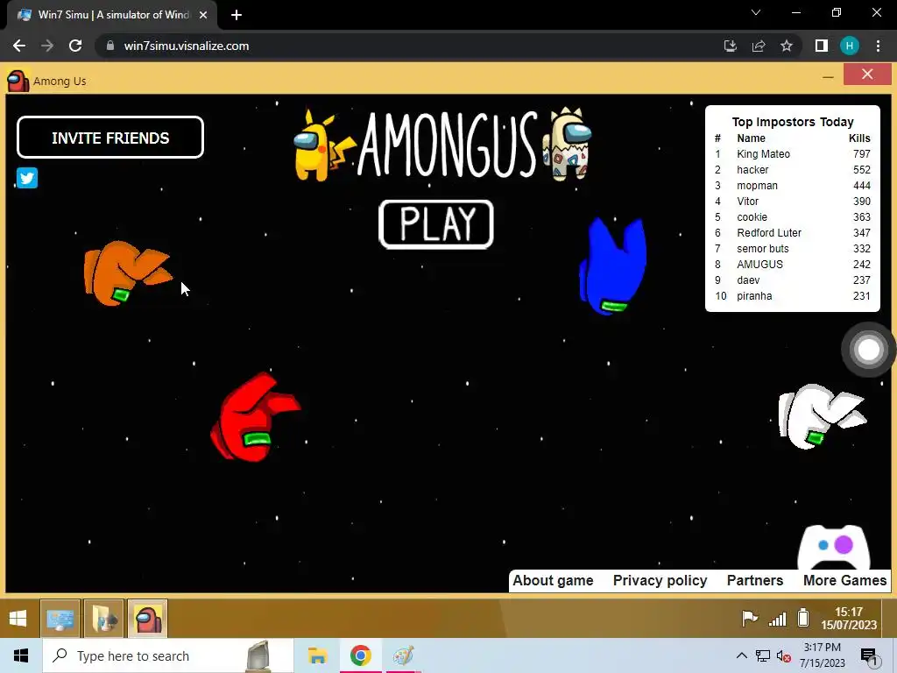
Task: Open first app on Win7 simulator taskbar
Action: [60, 619]
